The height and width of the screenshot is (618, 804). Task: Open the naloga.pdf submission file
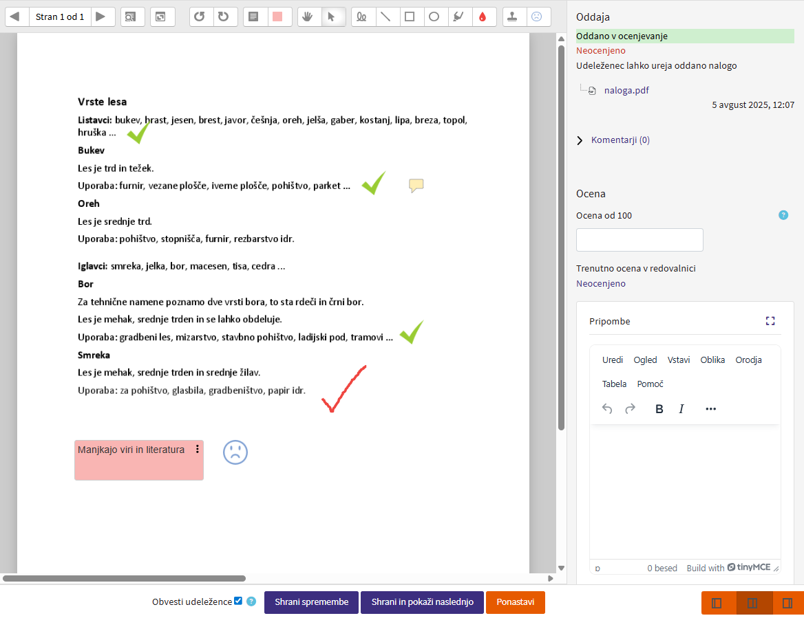click(626, 90)
